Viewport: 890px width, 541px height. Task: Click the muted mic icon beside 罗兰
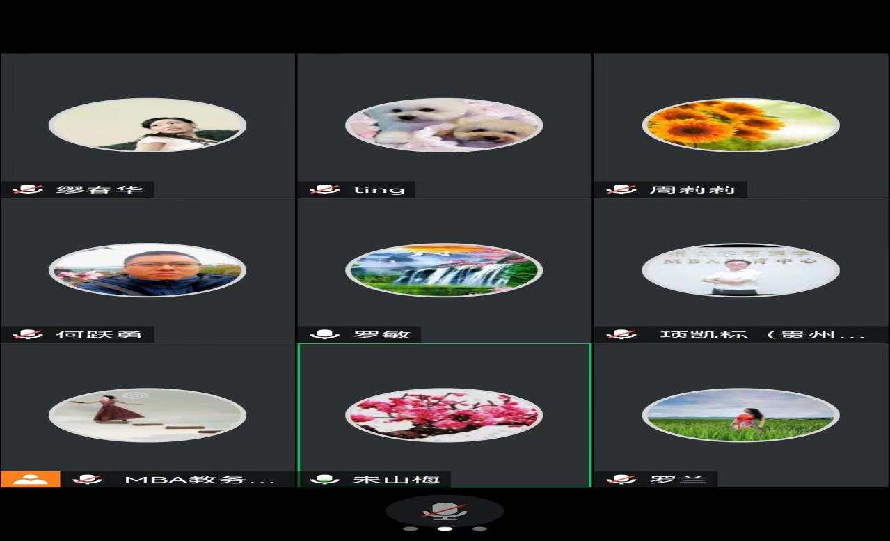coord(621,479)
